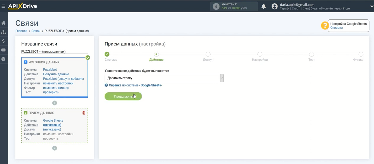Click the help icon beside Справка по системе
Screen dimensions: 374x164
106,85
